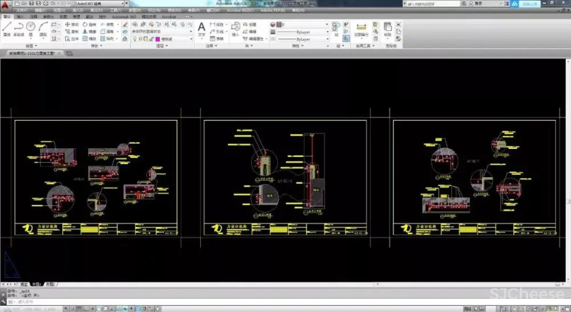Viewport: 571px width, 312px height.
Task: Select the Circle drawing tool
Action: pos(30,27)
